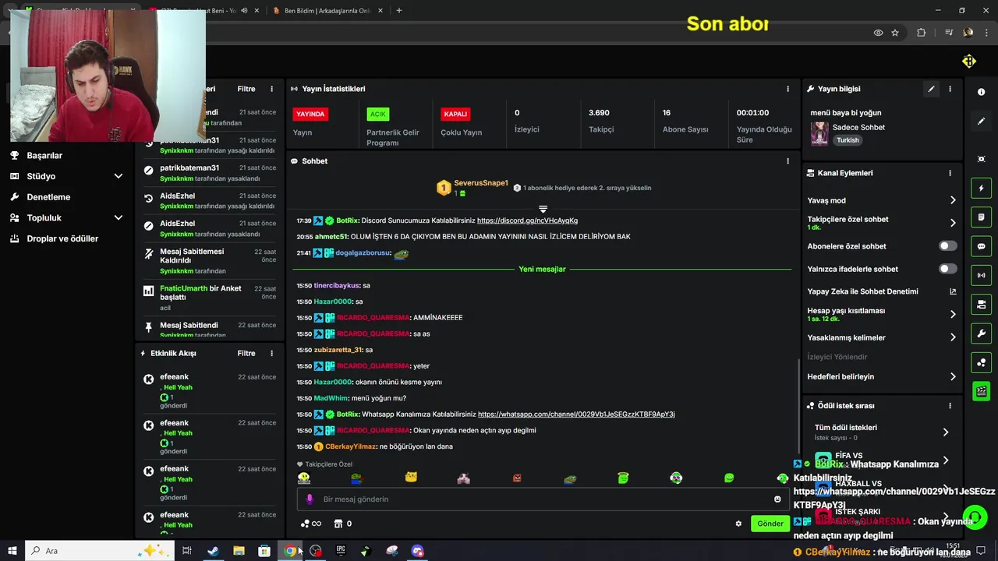Open Hesap yaşı kısıtlaması options arrow
The height and width of the screenshot is (561, 998).
pos(952,315)
